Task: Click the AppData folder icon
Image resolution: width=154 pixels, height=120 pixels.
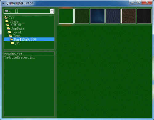Action: [x=9, y=28]
